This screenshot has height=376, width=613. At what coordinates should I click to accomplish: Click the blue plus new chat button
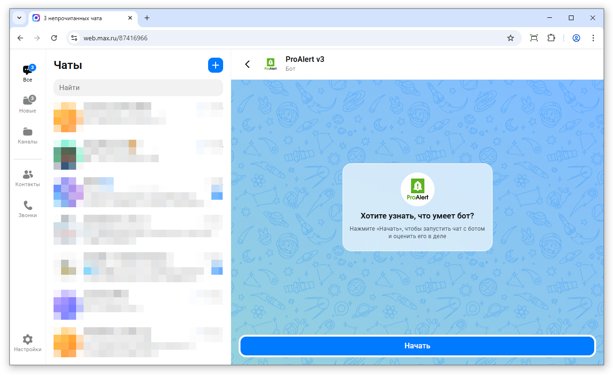coord(216,65)
